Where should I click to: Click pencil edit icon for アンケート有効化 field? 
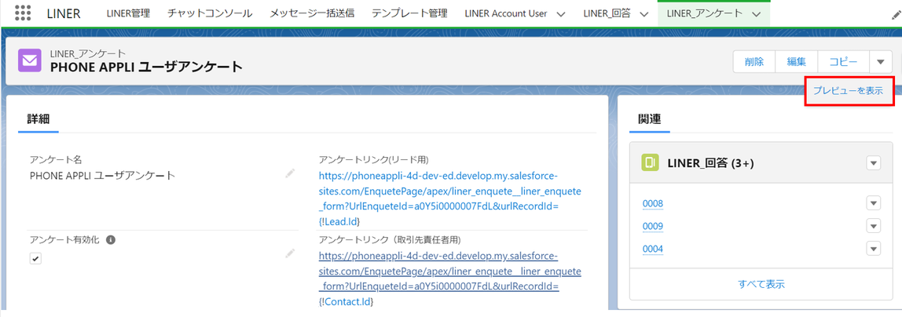pos(289,253)
